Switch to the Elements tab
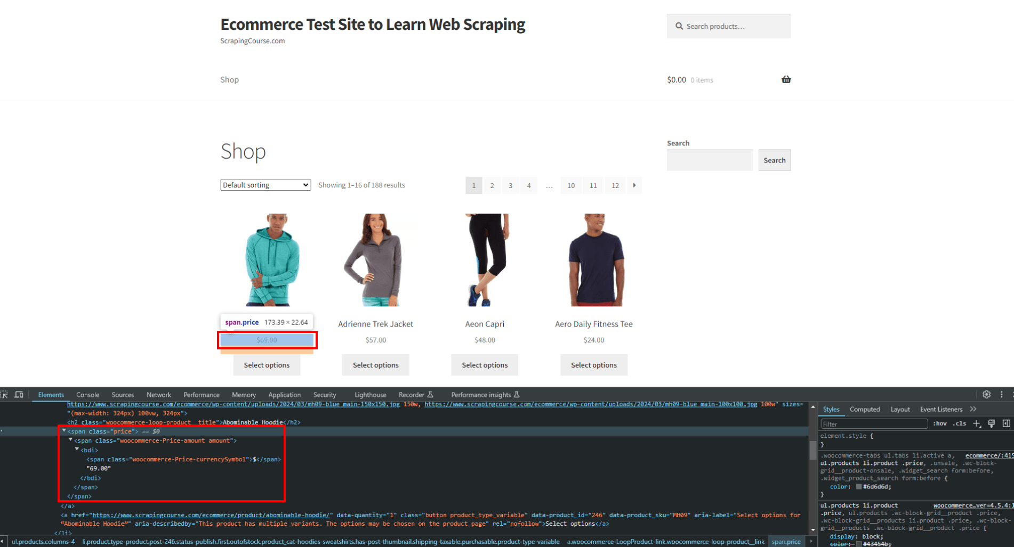This screenshot has width=1014, height=547. pyautogui.click(x=51, y=395)
